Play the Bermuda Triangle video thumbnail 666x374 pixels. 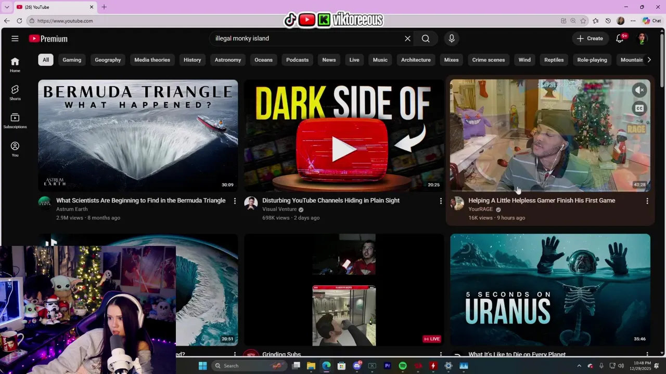coord(138,136)
